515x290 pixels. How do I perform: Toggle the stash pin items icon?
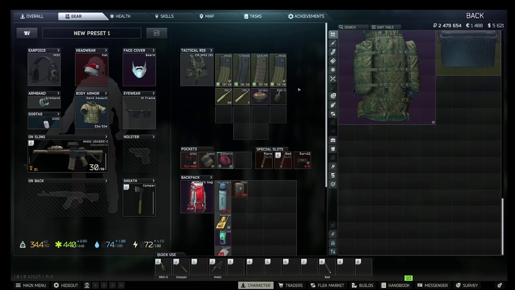(333, 234)
